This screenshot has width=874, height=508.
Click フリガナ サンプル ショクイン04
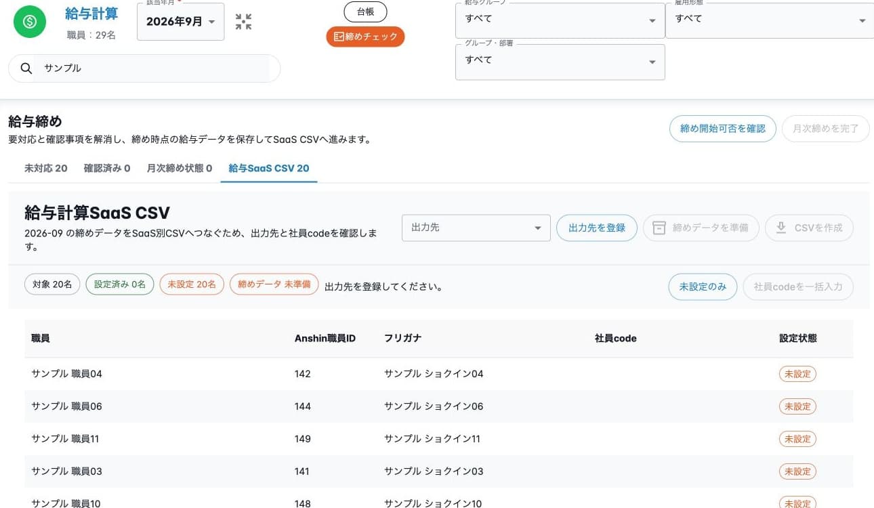434,374
